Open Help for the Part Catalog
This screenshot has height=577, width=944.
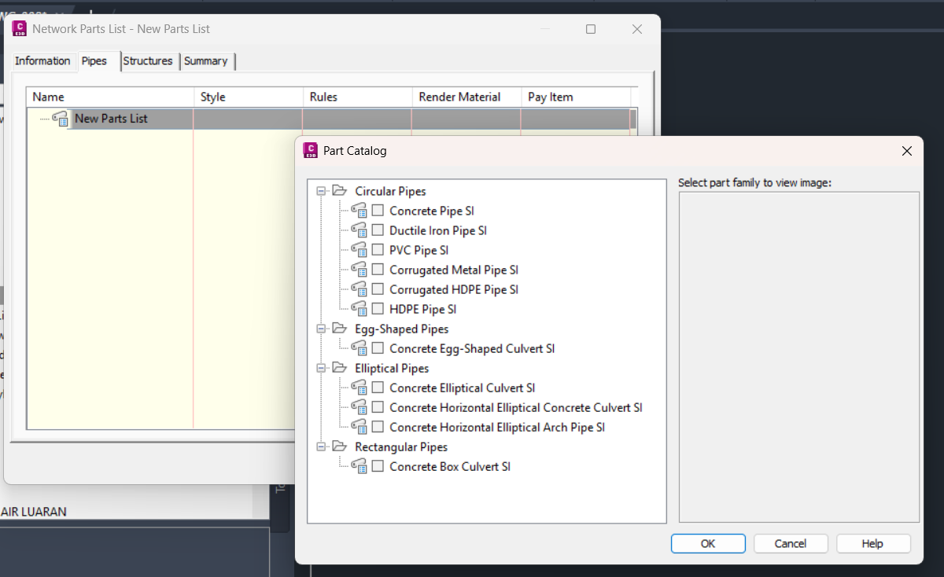coord(873,543)
